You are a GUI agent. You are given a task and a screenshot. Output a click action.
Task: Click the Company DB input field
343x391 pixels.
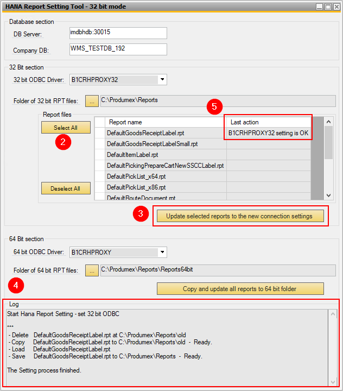point(117,49)
